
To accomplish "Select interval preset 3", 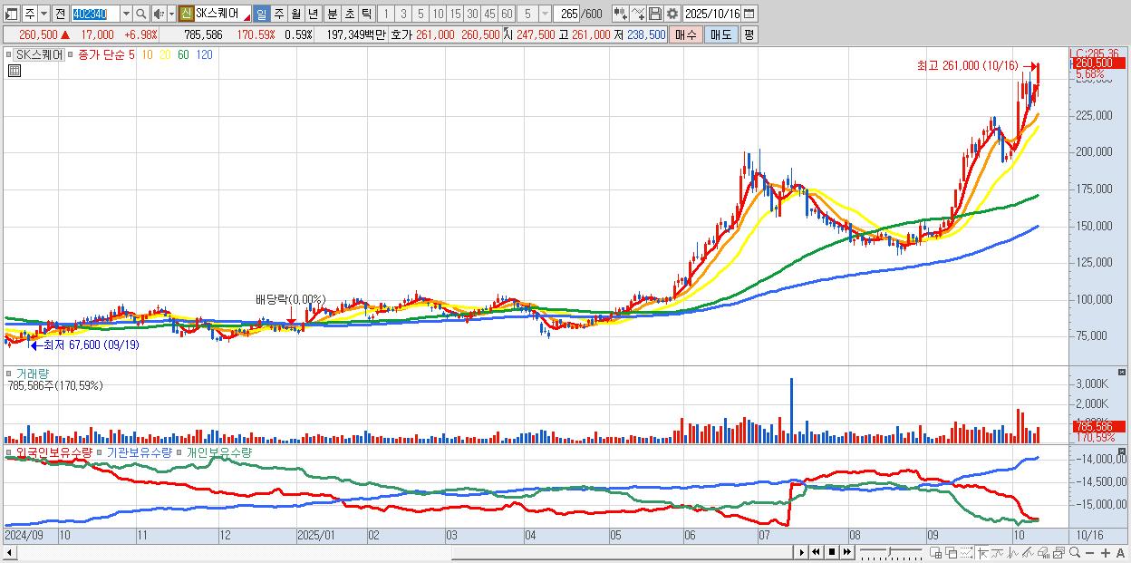I will 403,14.
